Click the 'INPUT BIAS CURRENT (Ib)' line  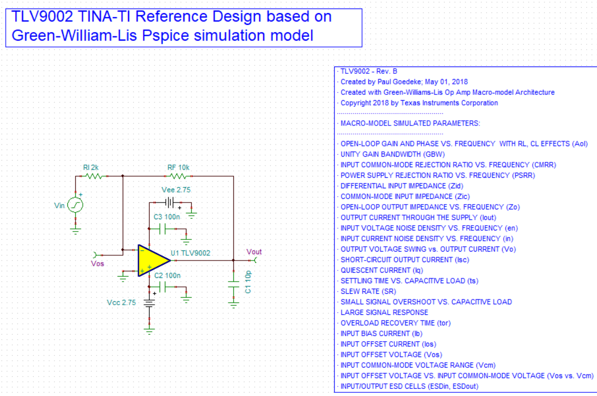pos(381,333)
